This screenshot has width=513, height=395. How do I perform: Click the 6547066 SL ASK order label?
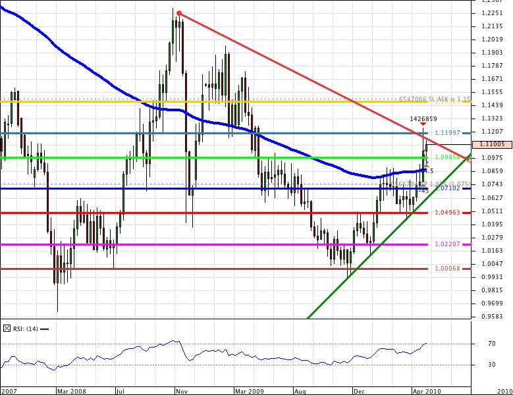435,99
